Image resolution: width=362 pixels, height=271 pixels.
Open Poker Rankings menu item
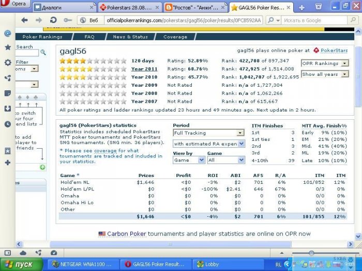42,37
